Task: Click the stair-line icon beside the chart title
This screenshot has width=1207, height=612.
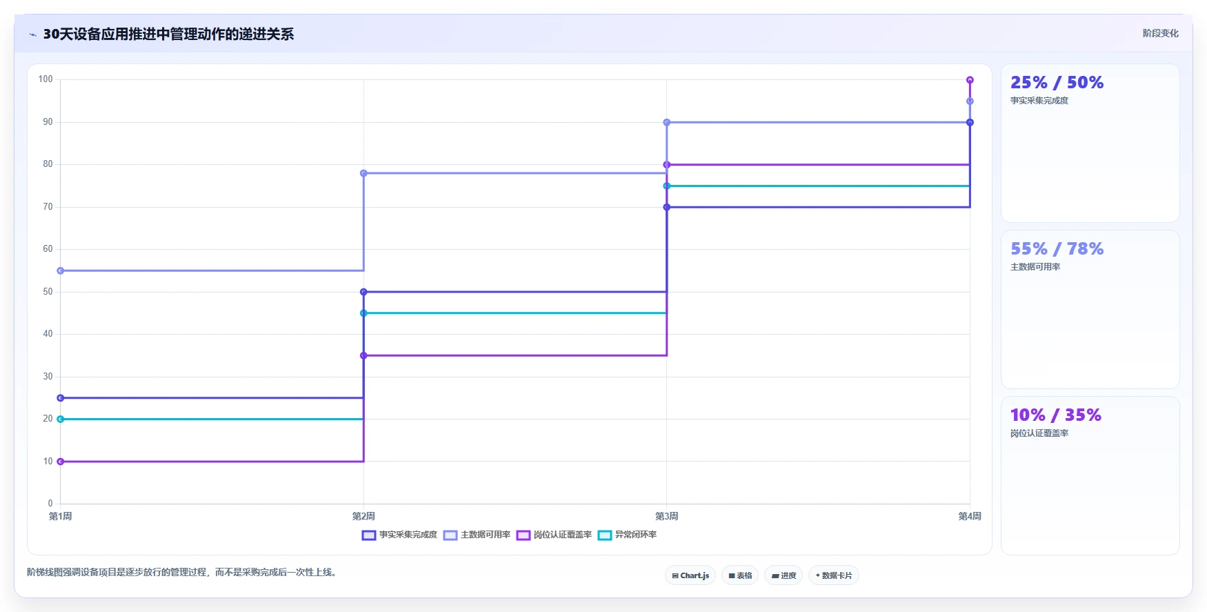Action: 33,34
